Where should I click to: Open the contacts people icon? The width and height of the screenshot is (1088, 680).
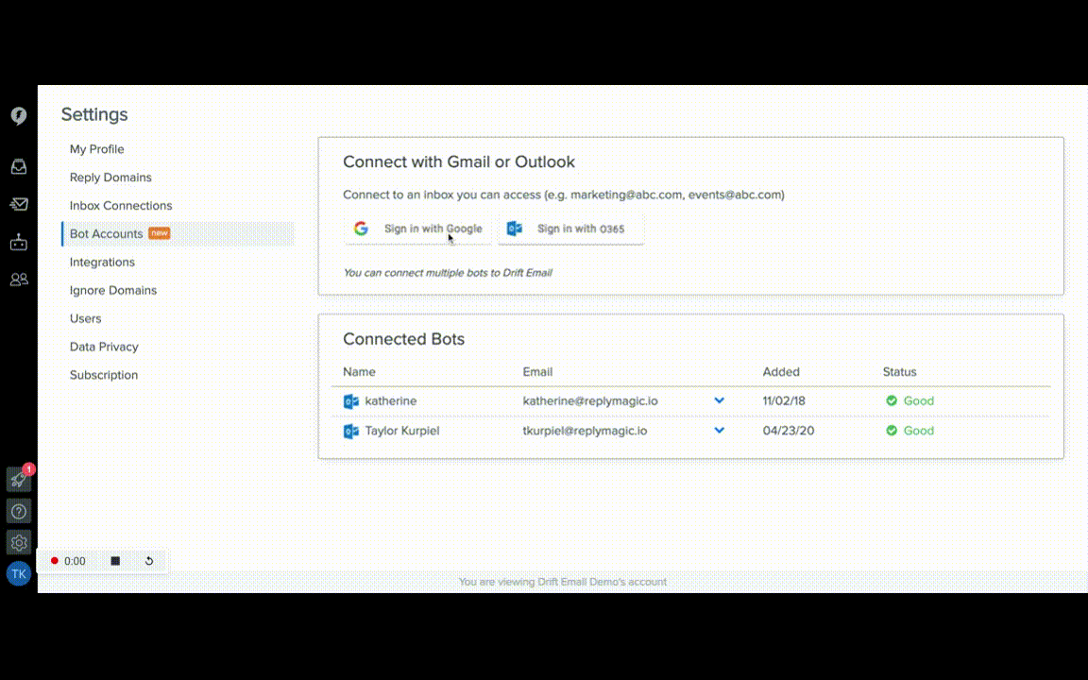(x=19, y=279)
